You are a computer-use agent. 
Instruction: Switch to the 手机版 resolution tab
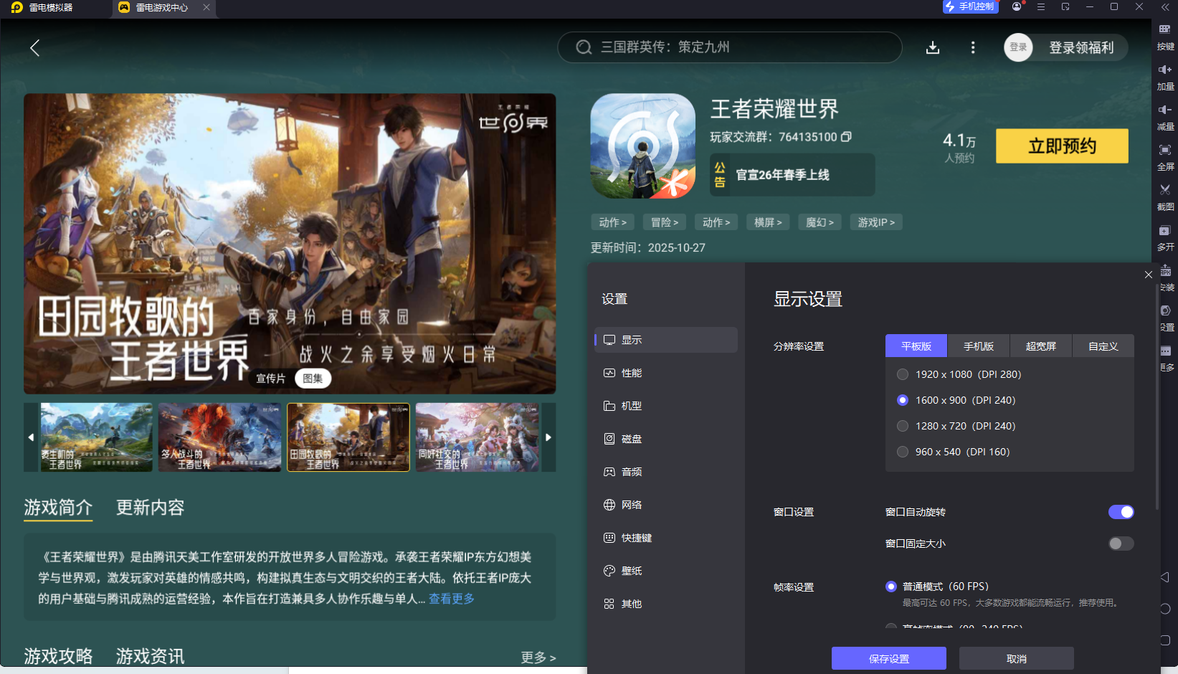point(979,346)
